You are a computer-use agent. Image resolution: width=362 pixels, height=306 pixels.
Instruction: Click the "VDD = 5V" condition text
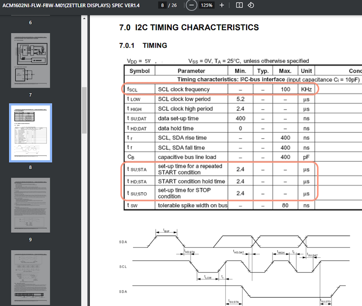[x=139, y=61]
